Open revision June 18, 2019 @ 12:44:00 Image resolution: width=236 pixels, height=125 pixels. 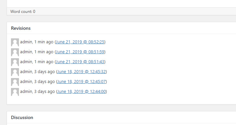[81, 92]
